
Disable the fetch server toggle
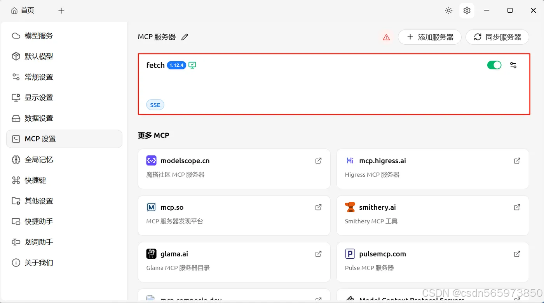point(494,65)
